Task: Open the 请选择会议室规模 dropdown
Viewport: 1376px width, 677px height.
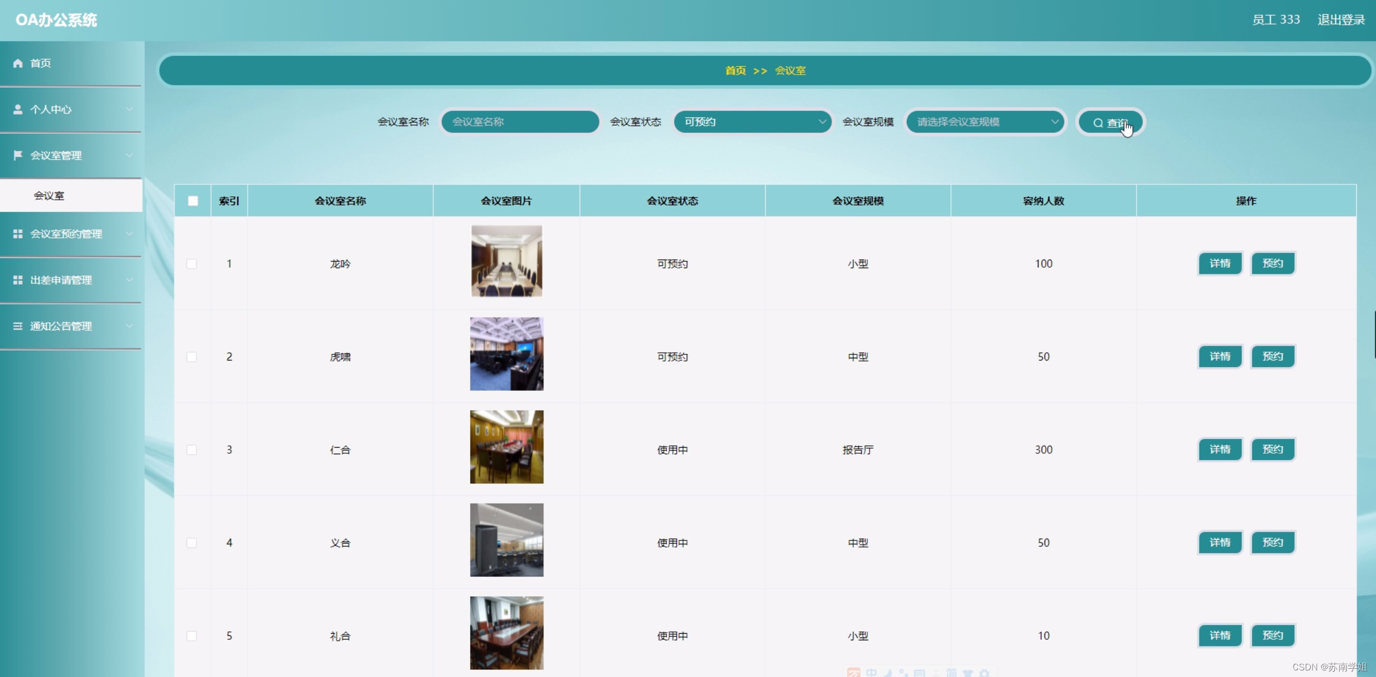Action: [985, 122]
